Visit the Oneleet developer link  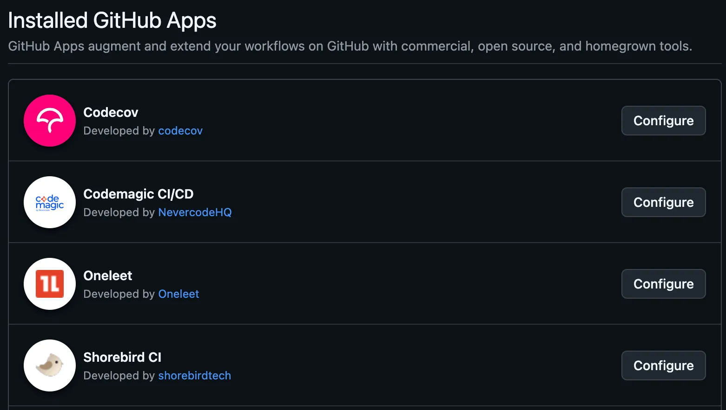click(x=178, y=294)
